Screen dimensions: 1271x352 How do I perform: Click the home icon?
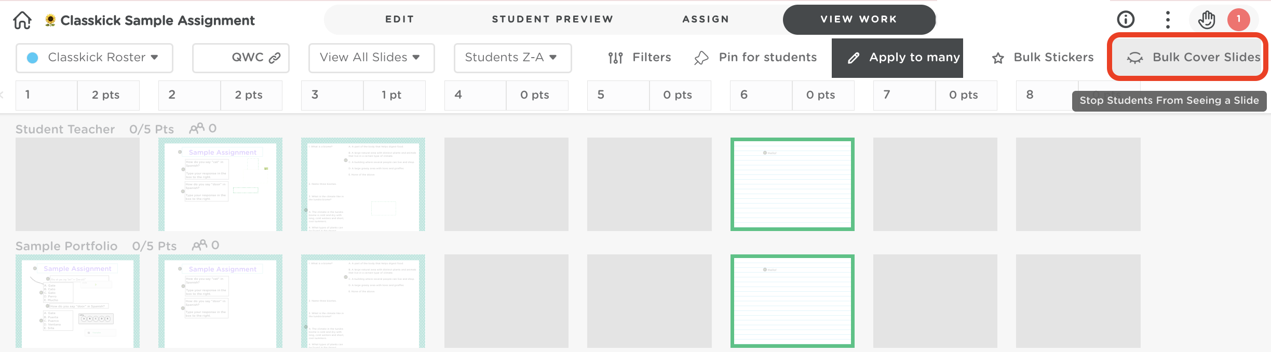pyautogui.click(x=22, y=21)
